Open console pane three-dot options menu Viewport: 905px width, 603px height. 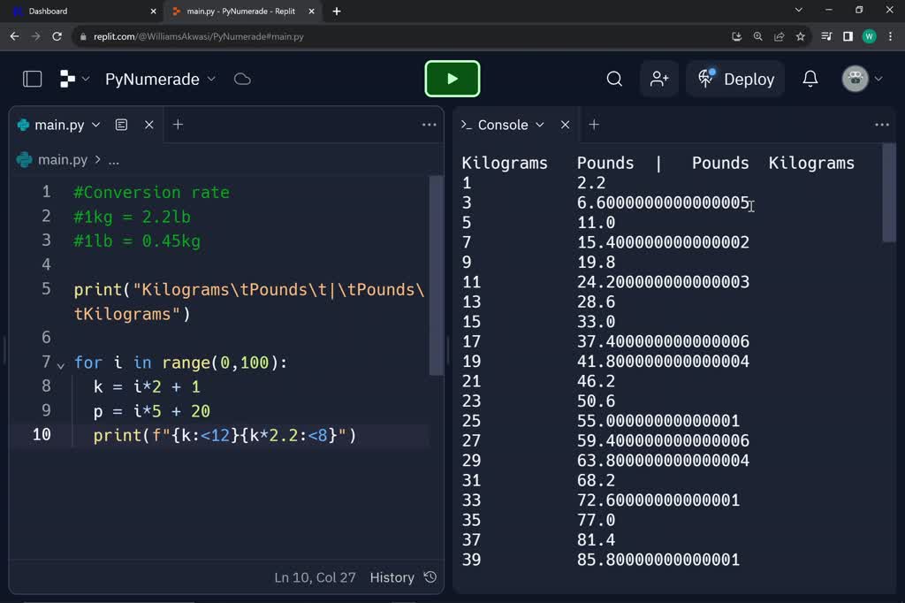[881, 125]
